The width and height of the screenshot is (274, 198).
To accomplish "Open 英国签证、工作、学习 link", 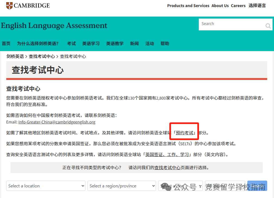I will point(167,155).
